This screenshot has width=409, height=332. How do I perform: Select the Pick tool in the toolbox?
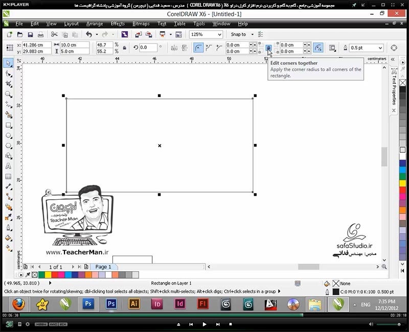8,63
